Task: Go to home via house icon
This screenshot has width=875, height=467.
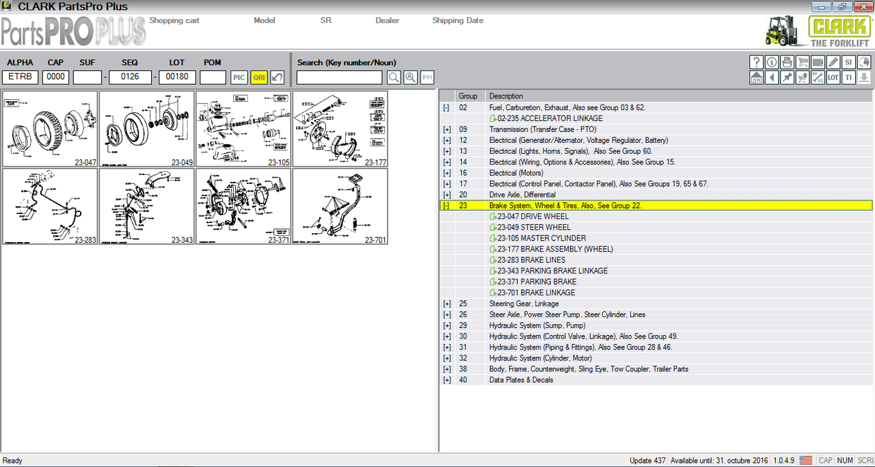Action: point(756,77)
